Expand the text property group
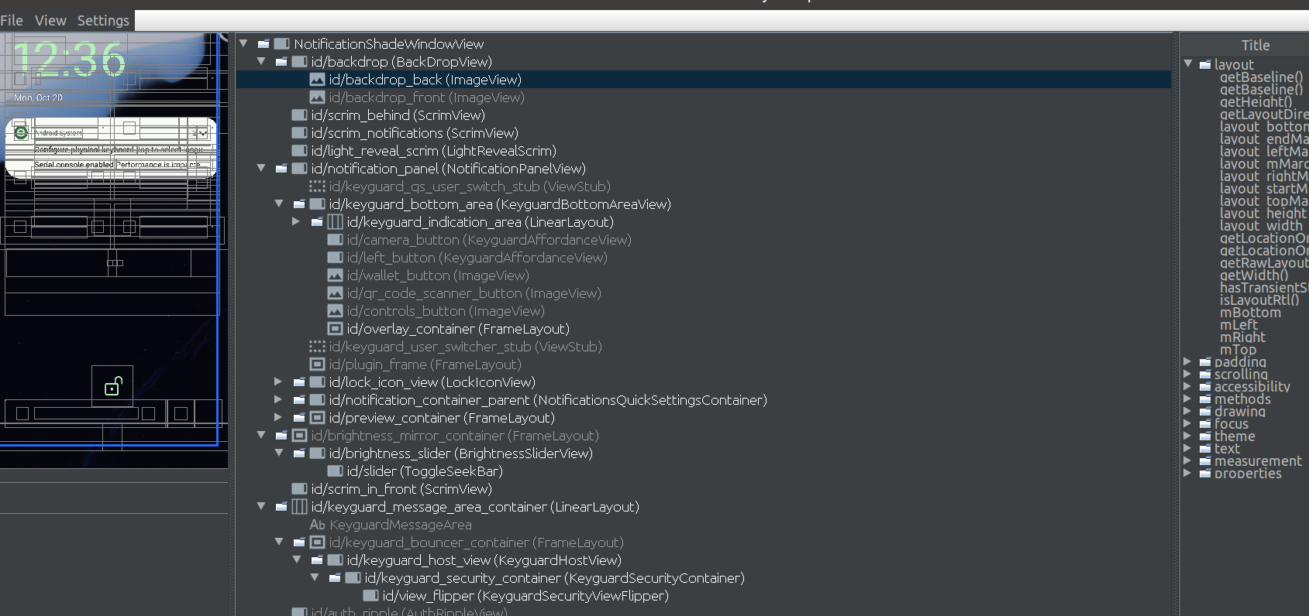 1187,448
